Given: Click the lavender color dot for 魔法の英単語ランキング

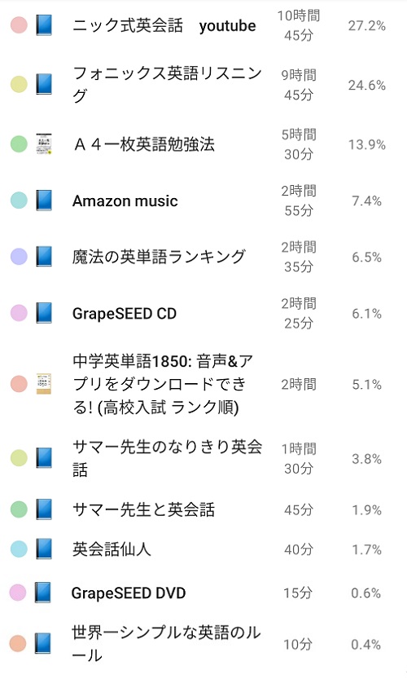Looking at the screenshot, I should pos(19,256).
